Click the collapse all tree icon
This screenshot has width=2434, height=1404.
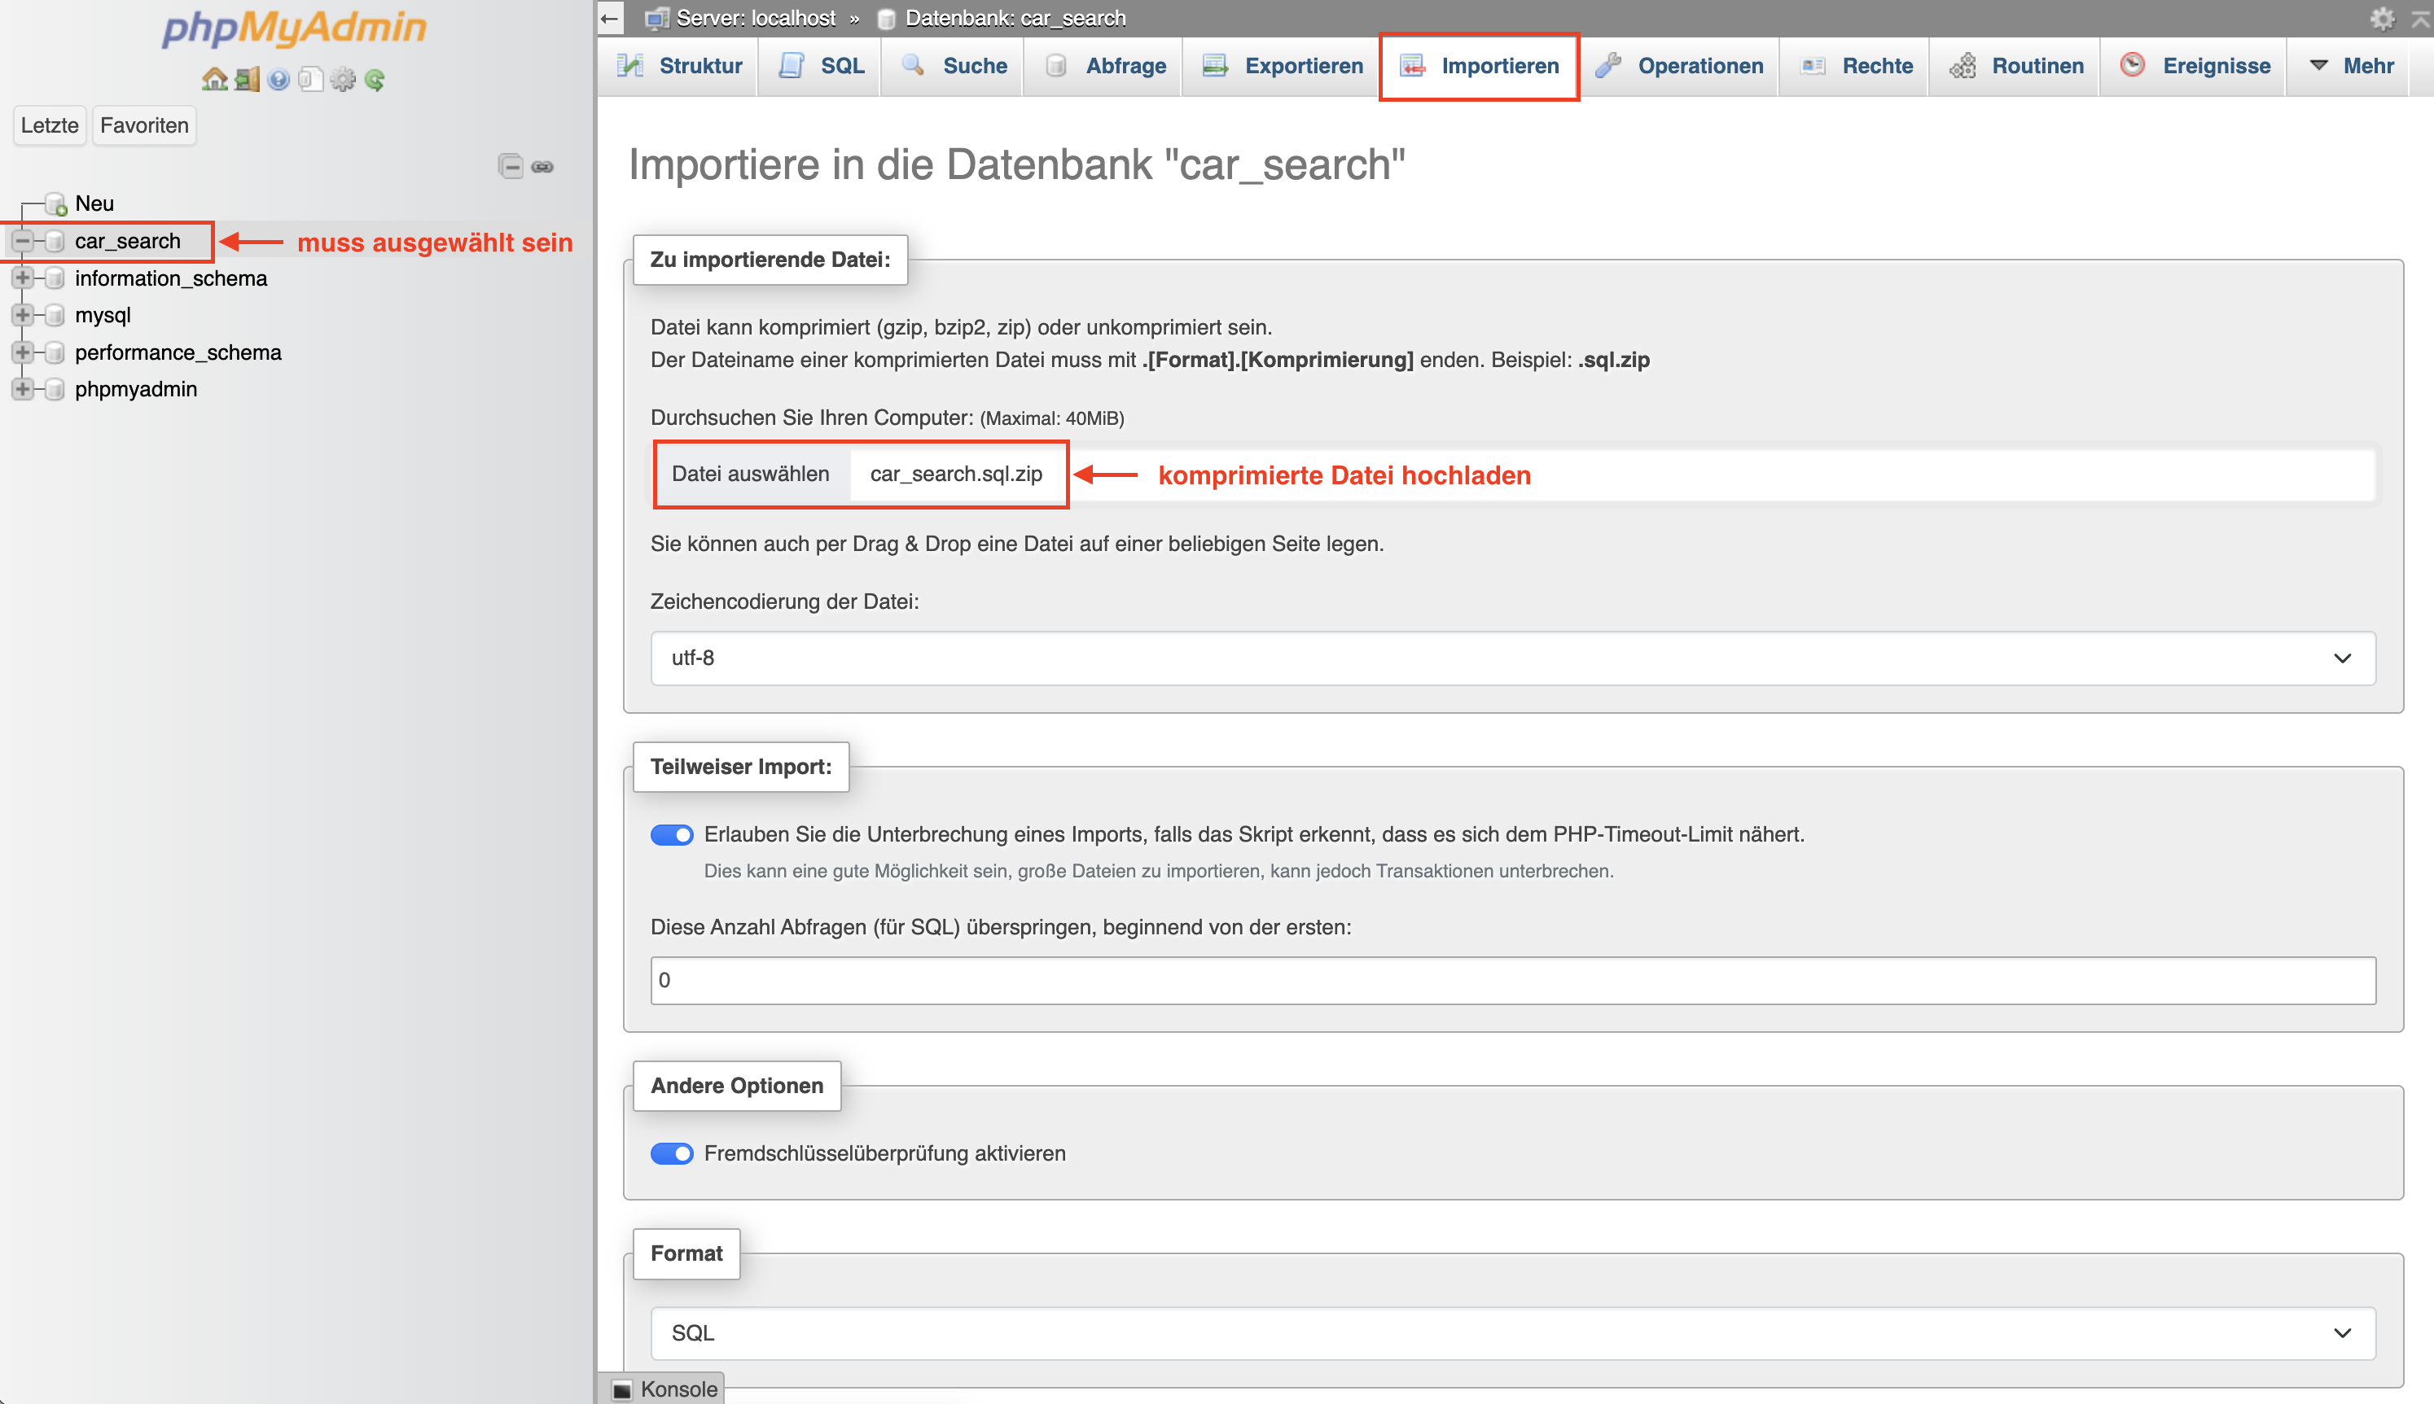pos(511,167)
